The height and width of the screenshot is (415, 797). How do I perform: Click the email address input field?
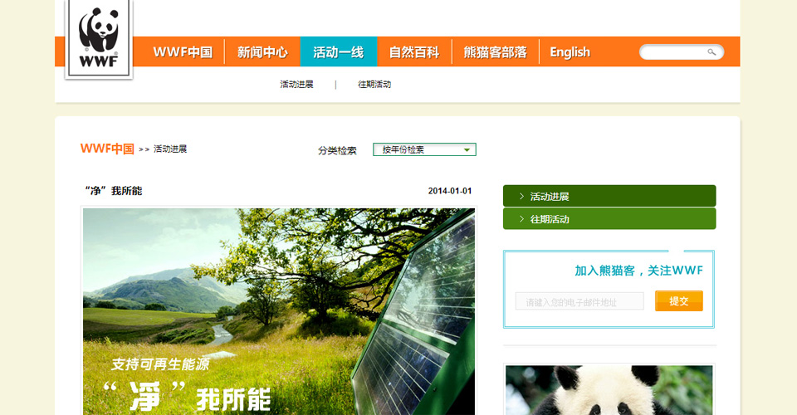click(x=579, y=301)
